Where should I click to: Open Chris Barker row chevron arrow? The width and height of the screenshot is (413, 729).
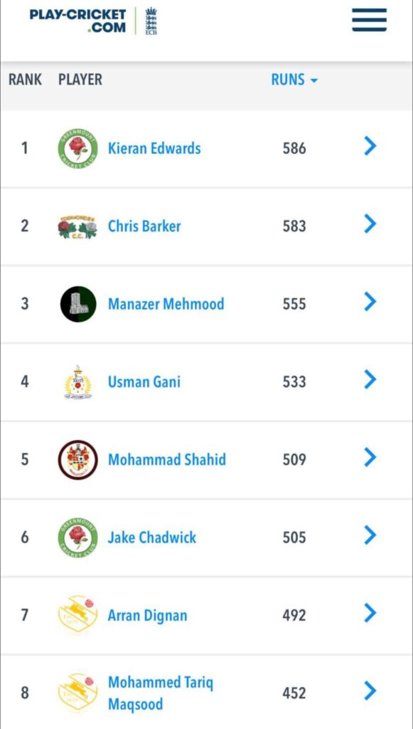(x=370, y=224)
